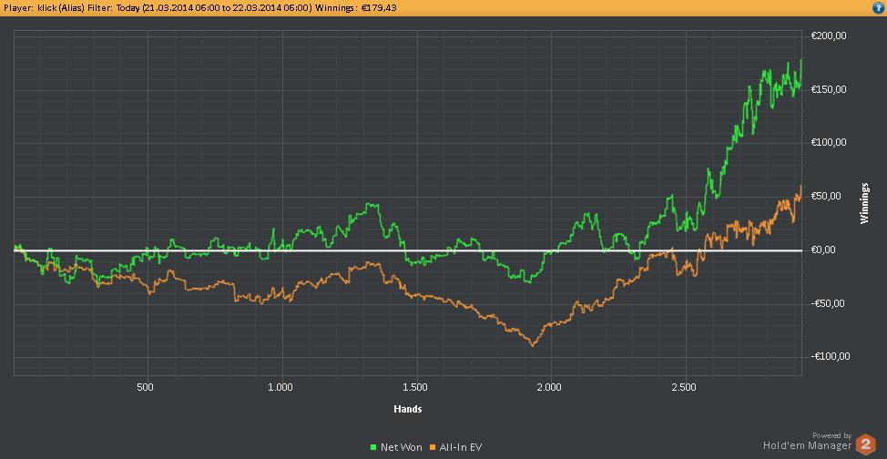The width and height of the screenshot is (887, 459).
Task: Click the 1.500 hands axis label
Action: point(416,388)
